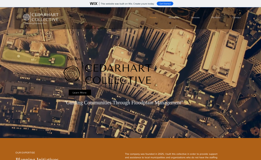This screenshot has height=160, width=261.
Task: Click the Our Expertise section label
Action: 25,153
